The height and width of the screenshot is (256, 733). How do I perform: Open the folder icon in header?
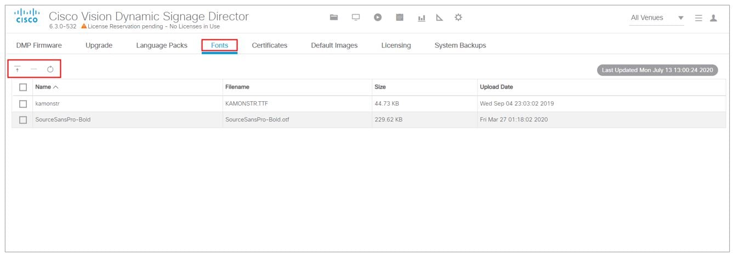333,18
